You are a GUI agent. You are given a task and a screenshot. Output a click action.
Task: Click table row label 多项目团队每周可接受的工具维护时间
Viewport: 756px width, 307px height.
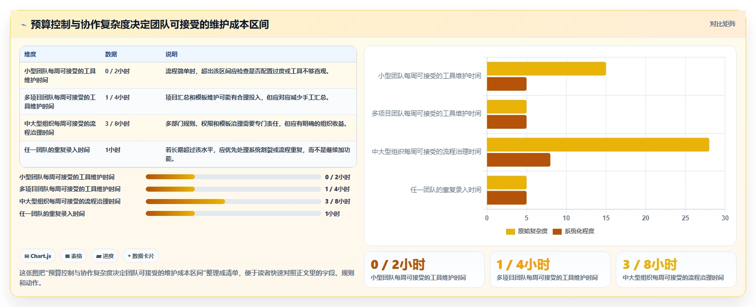click(x=60, y=102)
